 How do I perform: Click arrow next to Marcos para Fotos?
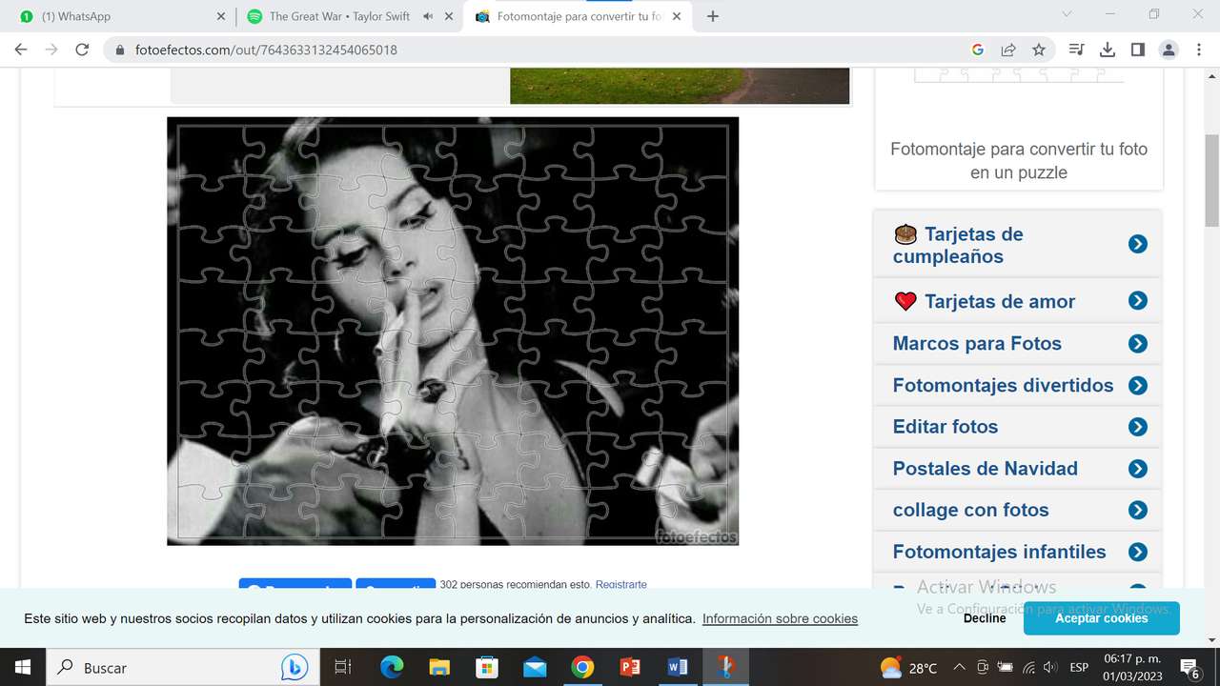1137,343
